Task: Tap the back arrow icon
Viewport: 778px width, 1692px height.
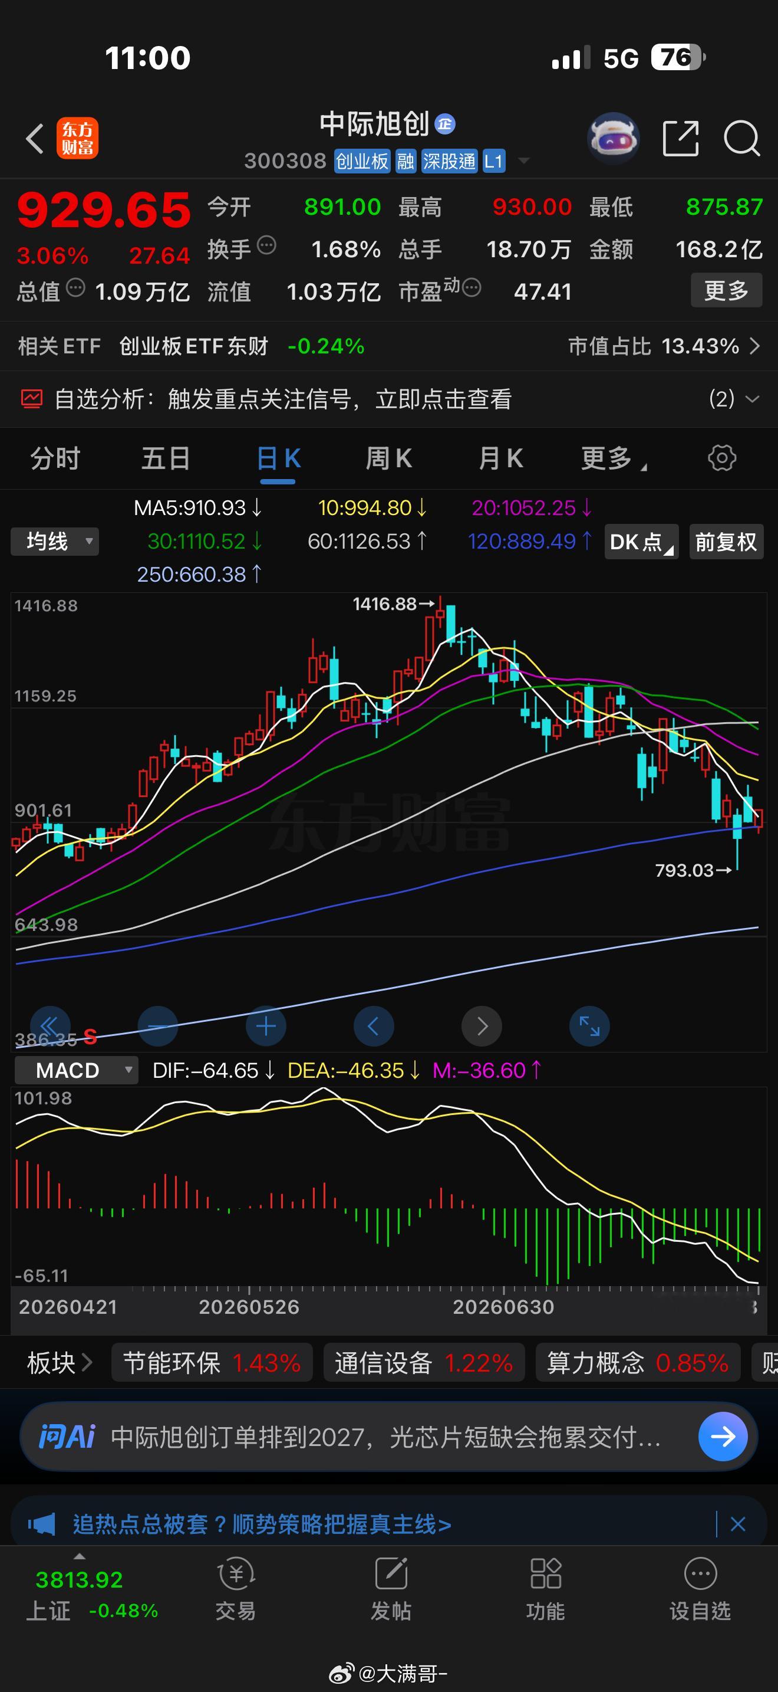Action: (x=35, y=139)
